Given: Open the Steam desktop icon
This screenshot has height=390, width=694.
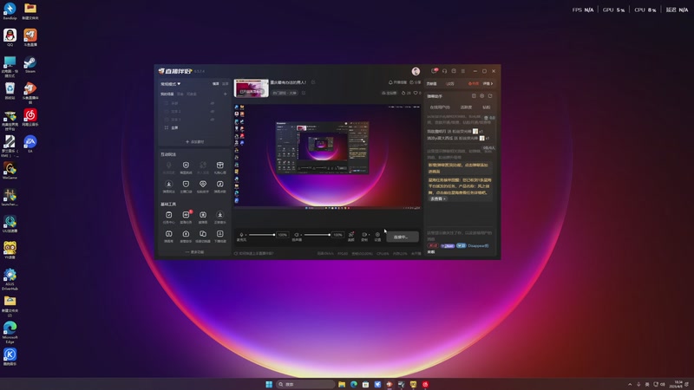Looking at the screenshot, I should [x=30, y=64].
